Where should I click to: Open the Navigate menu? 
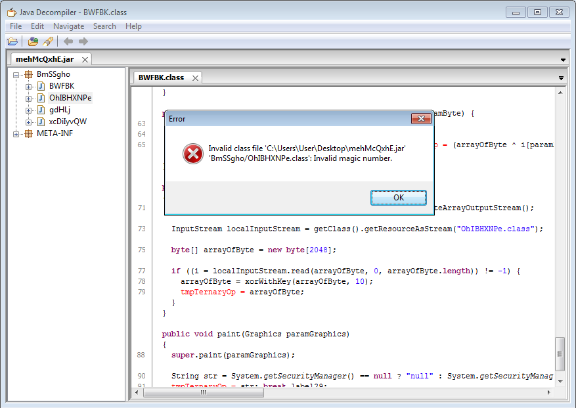(68, 26)
